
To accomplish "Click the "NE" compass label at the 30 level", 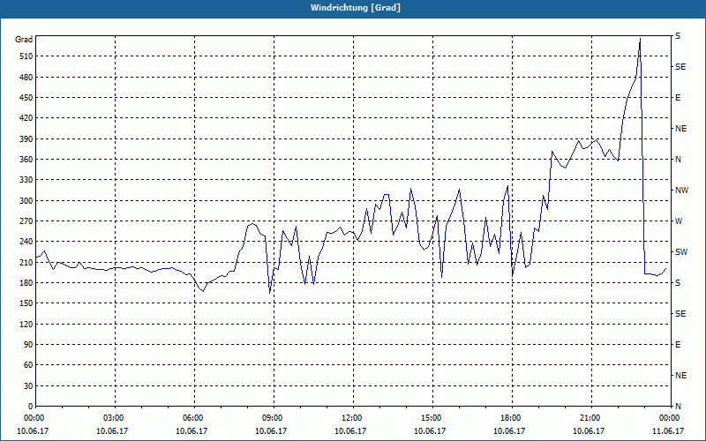I will 680,376.
